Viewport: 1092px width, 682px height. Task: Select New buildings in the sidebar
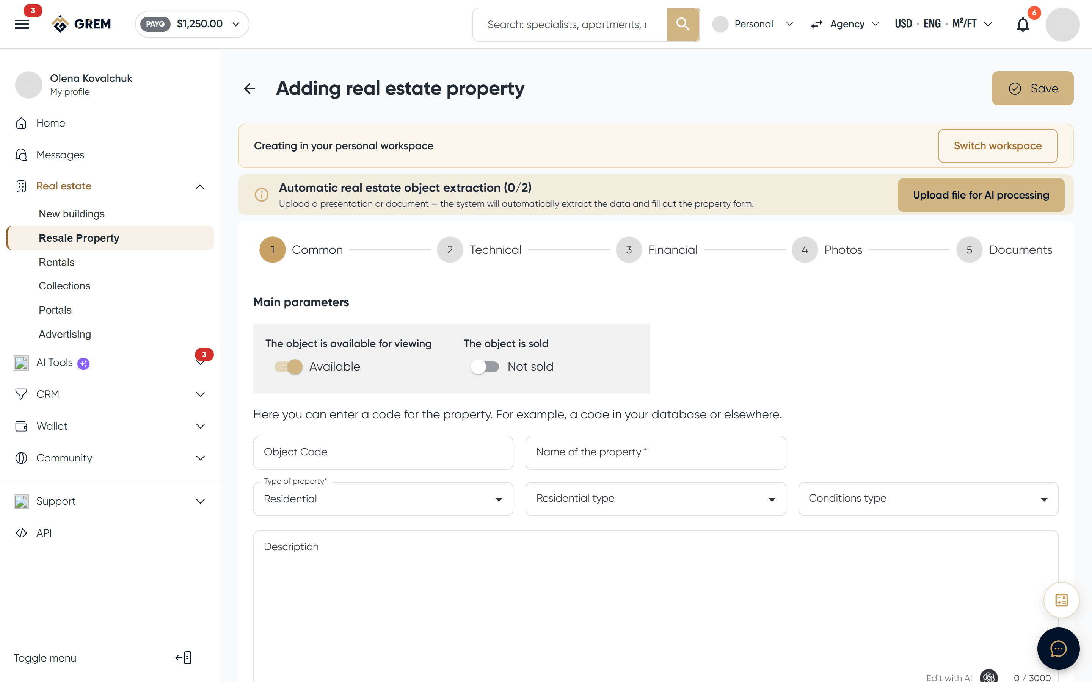pyautogui.click(x=72, y=214)
